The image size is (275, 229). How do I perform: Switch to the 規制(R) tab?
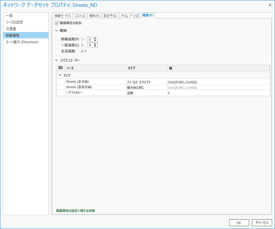coord(95,16)
